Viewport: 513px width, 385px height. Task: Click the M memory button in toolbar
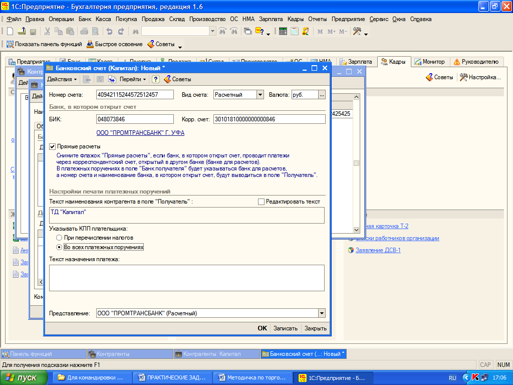coord(320,32)
